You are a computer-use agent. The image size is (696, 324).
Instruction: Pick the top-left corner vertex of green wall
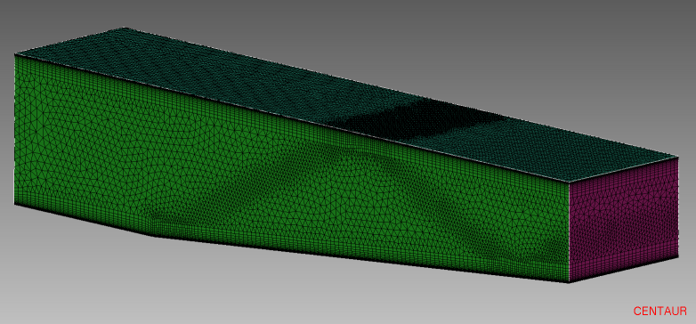click(x=15, y=54)
